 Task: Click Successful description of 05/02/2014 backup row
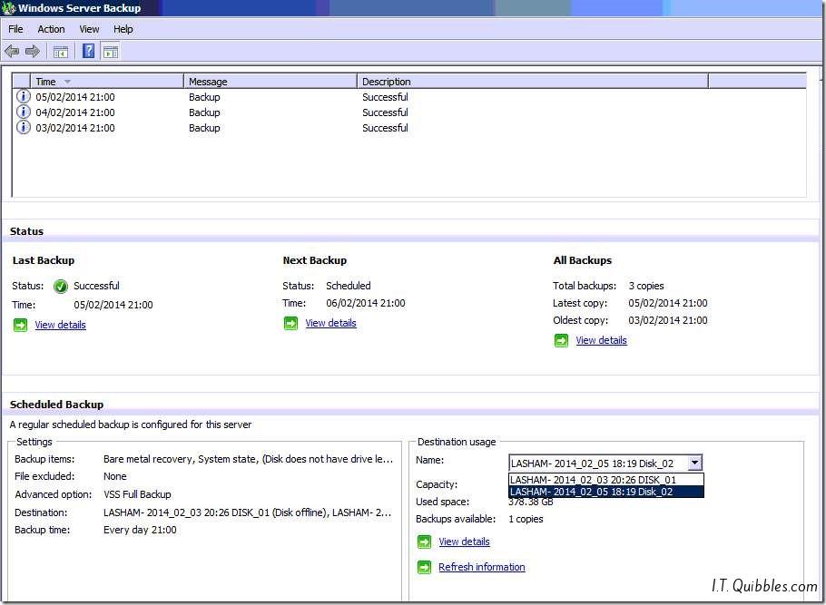tap(385, 97)
